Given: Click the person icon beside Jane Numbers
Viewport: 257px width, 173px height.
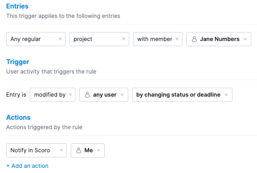Looking at the screenshot, I should (194, 39).
